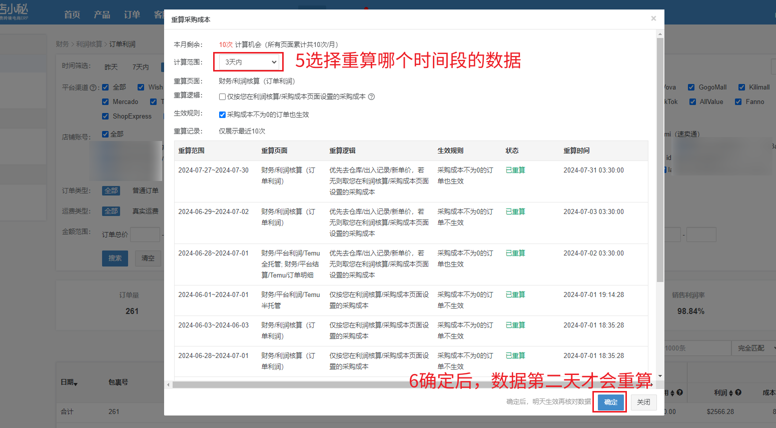The height and width of the screenshot is (428, 776).
Task: Click help icon beside 利润 column
Action: click(x=738, y=392)
